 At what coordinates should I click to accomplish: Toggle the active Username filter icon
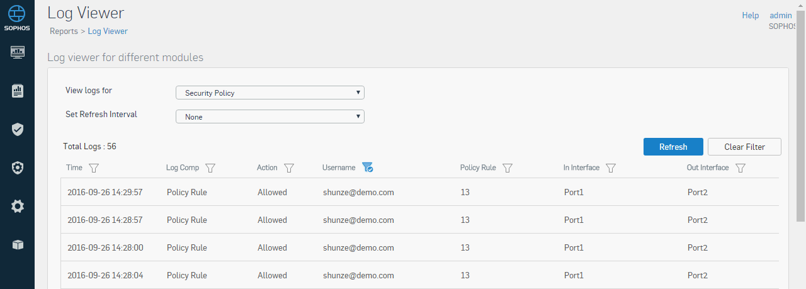pos(368,167)
